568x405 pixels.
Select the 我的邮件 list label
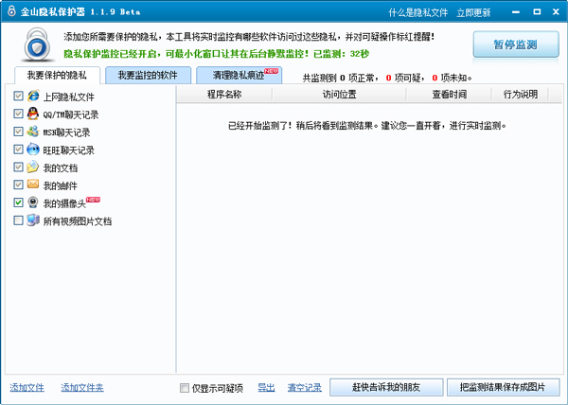[61, 185]
